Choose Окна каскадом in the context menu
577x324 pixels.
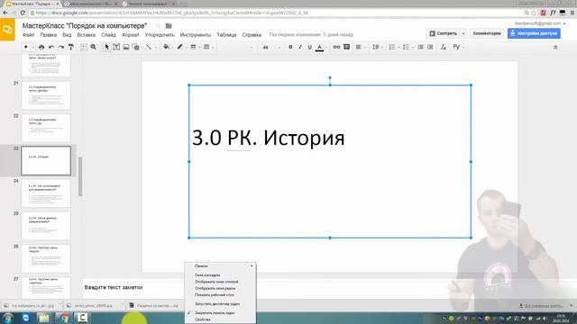coord(220,274)
